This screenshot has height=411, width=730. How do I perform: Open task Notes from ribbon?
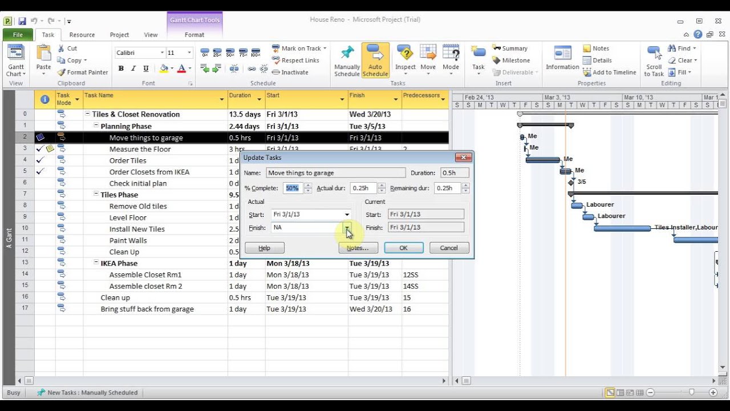[x=596, y=49]
